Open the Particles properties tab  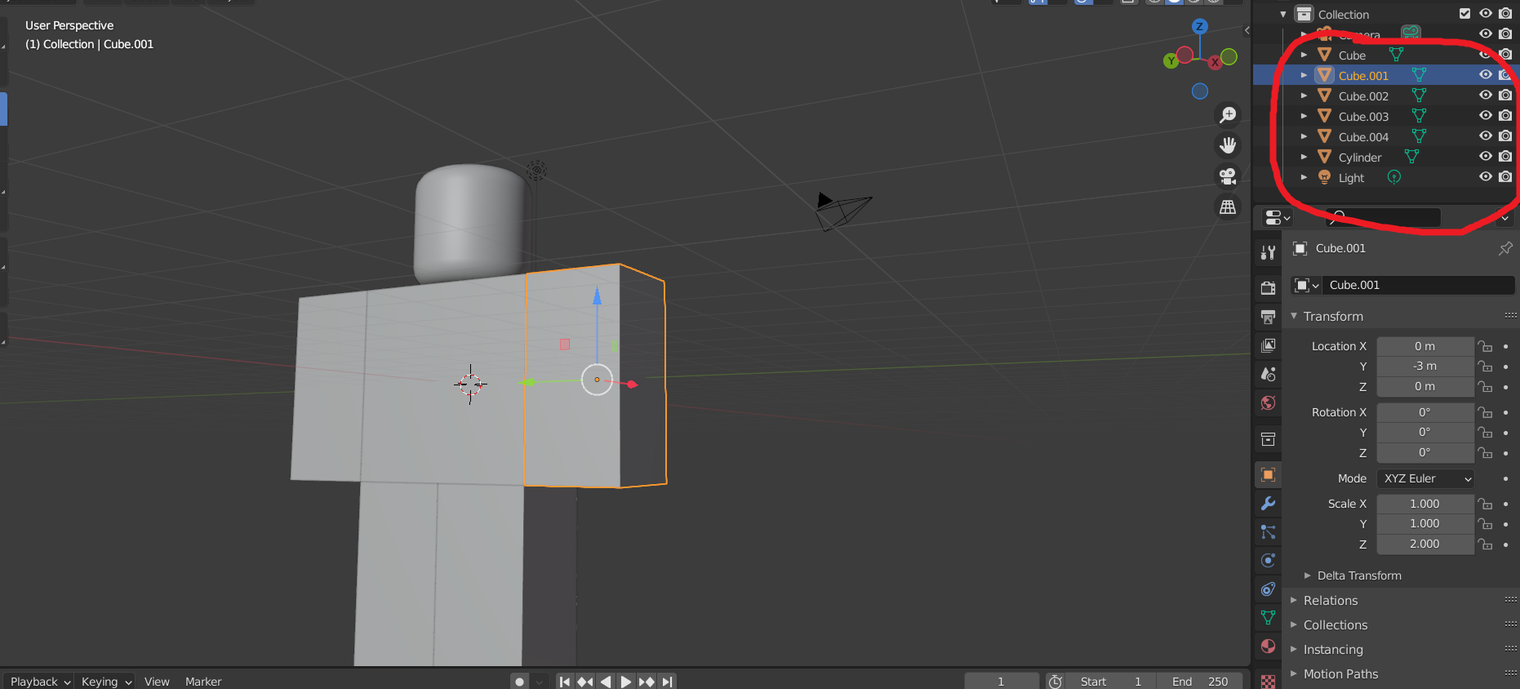[x=1268, y=531]
